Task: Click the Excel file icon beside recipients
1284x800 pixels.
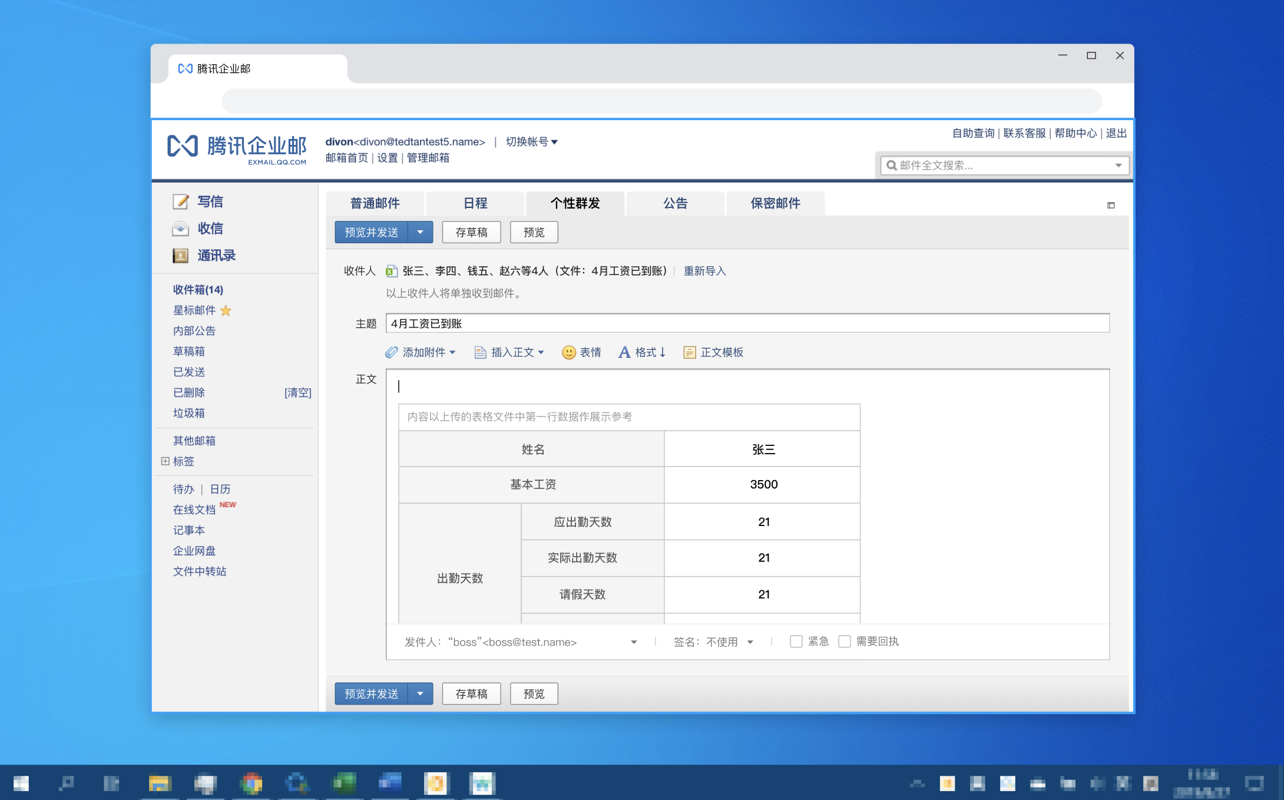Action: pyautogui.click(x=392, y=271)
